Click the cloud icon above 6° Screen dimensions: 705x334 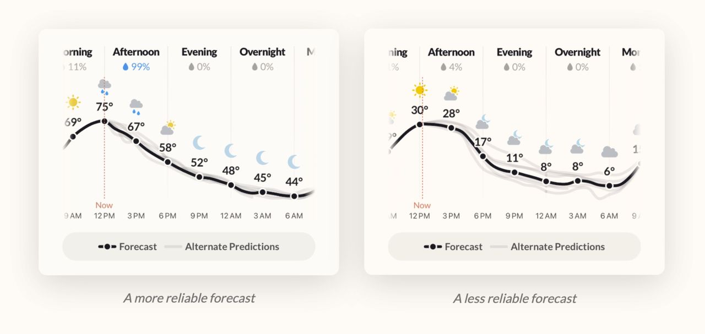coord(609,152)
